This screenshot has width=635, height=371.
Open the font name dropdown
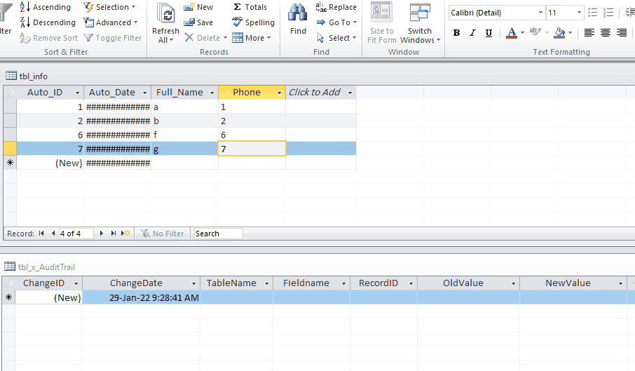click(540, 13)
